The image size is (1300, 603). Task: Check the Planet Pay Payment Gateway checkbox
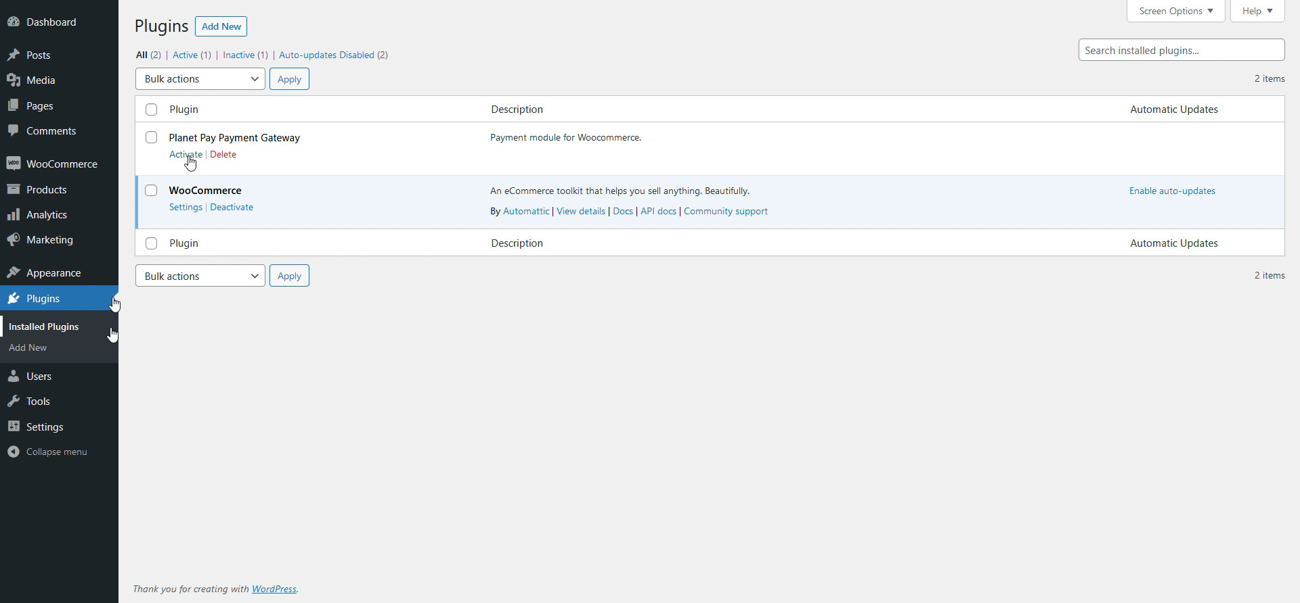pyautogui.click(x=151, y=137)
